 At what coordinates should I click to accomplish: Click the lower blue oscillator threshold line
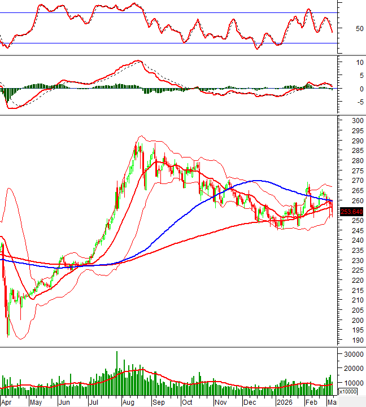[x=169, y=43]
